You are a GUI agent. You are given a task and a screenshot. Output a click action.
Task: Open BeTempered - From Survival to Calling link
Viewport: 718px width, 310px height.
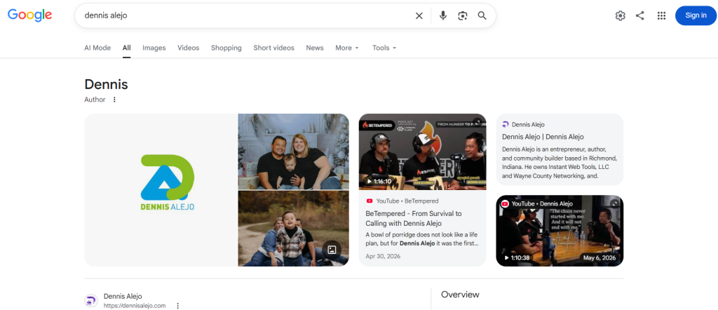click(x=414, y=218)
